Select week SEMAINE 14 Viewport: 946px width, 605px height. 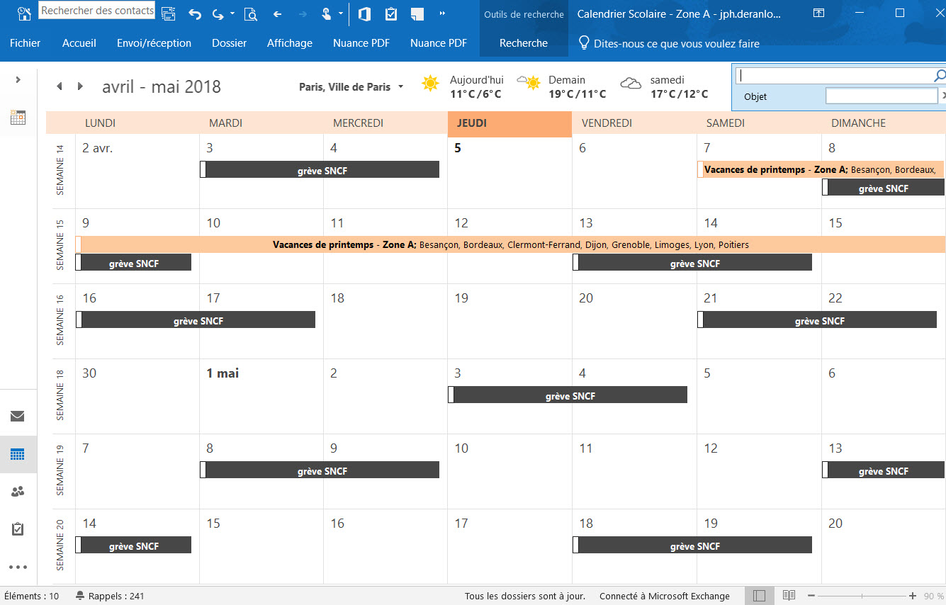point(60,170)
